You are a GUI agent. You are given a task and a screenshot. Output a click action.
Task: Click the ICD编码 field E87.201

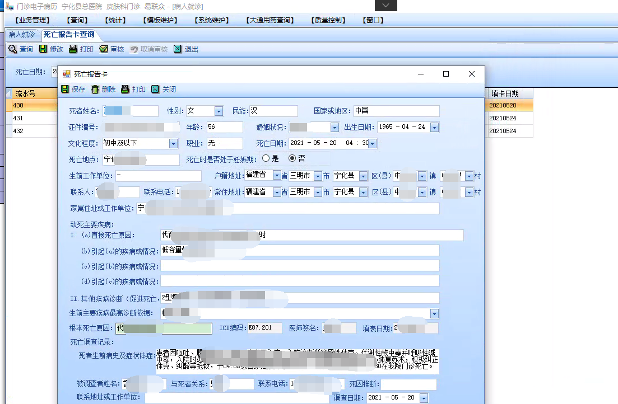264,328
